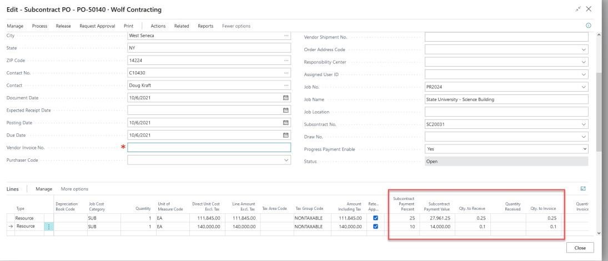This screenshot has height=261, width=608.
Task: Open the Posting Date calendar picker
Action: [x=286, y=123]
